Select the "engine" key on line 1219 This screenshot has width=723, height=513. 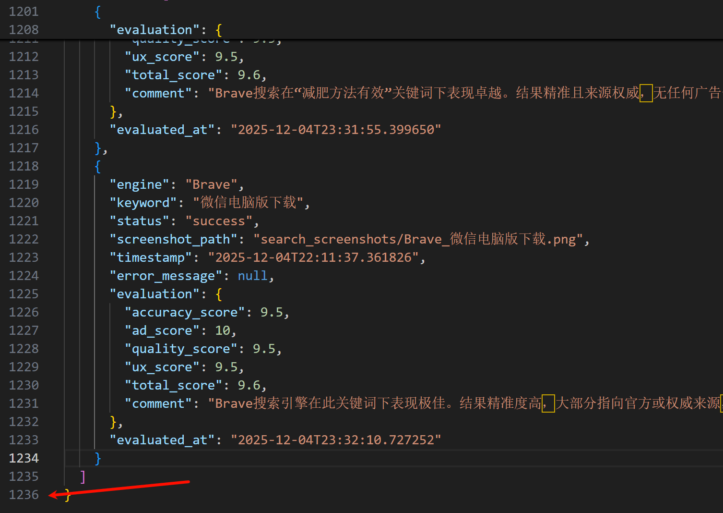coord(139,184)
